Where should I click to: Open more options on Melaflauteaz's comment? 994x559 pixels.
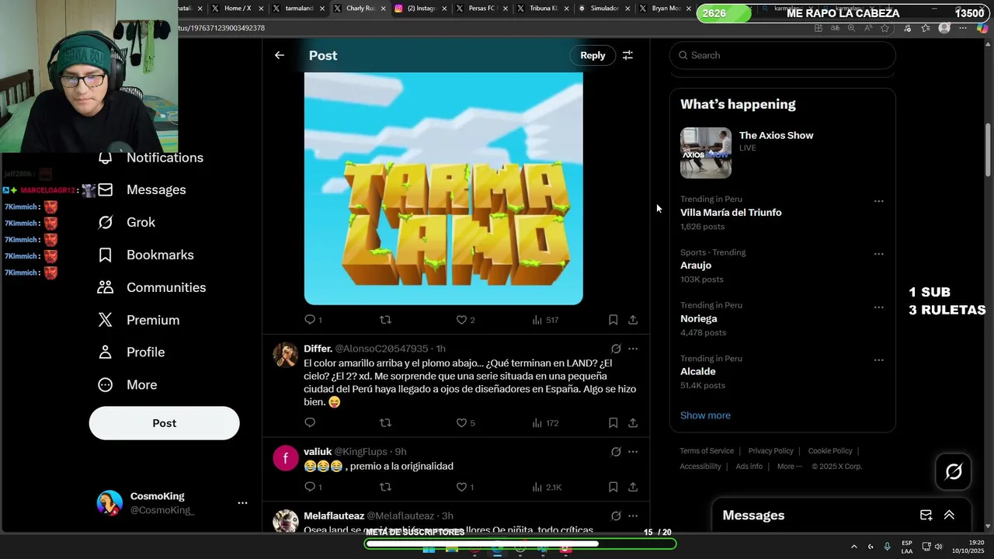coord(633,516)
